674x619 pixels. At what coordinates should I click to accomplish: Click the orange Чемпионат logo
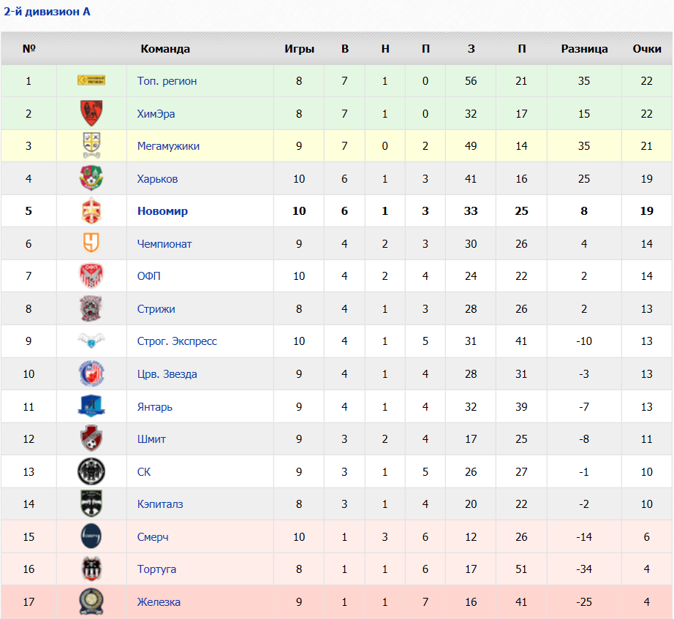tap(91, 243)
